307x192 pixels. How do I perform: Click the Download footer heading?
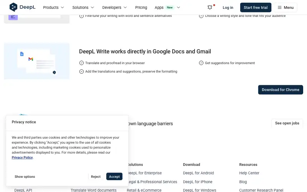[191, 165]
